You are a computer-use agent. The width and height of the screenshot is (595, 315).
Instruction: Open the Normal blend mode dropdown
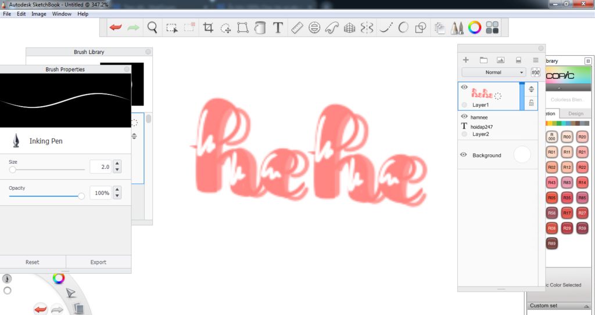494,72
